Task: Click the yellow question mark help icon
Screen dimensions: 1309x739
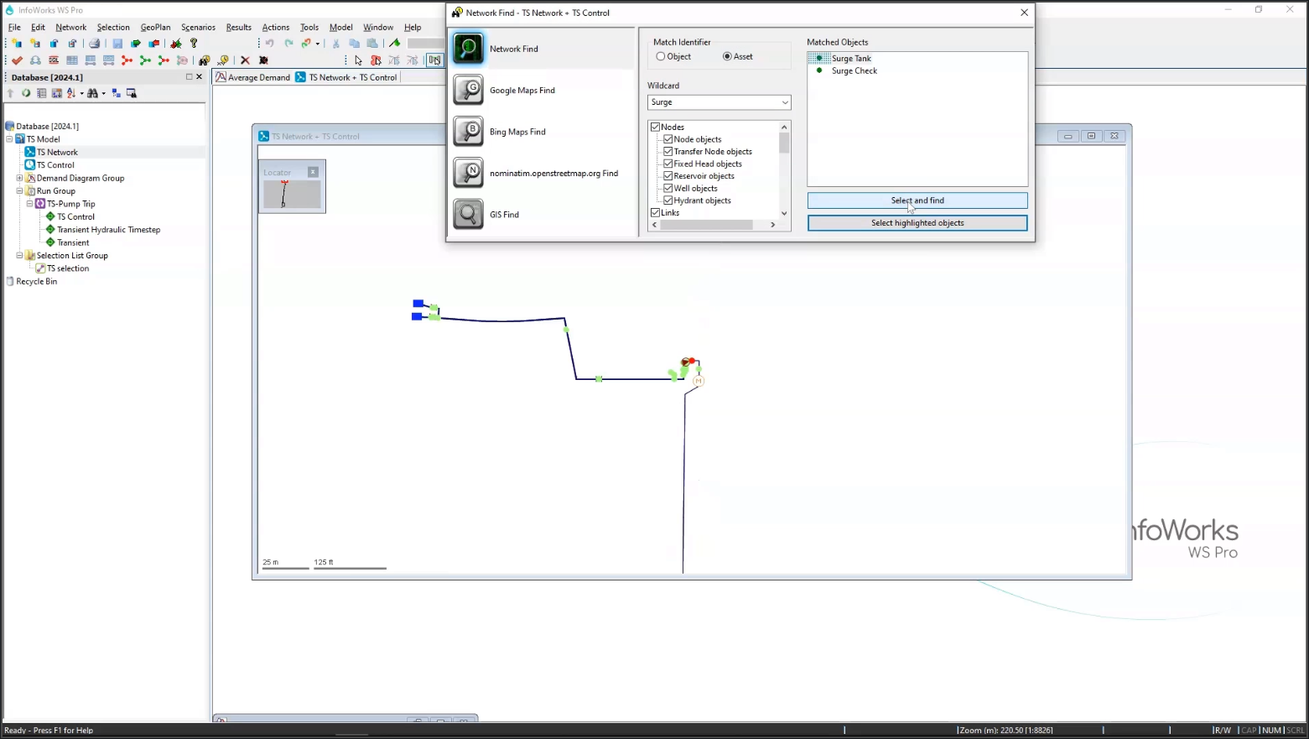Action: tap(194, 44)
